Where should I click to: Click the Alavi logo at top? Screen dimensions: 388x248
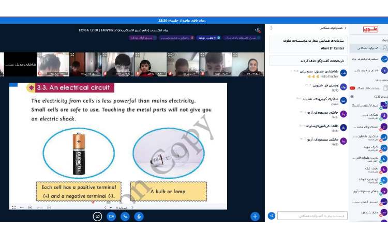(370, 29)
